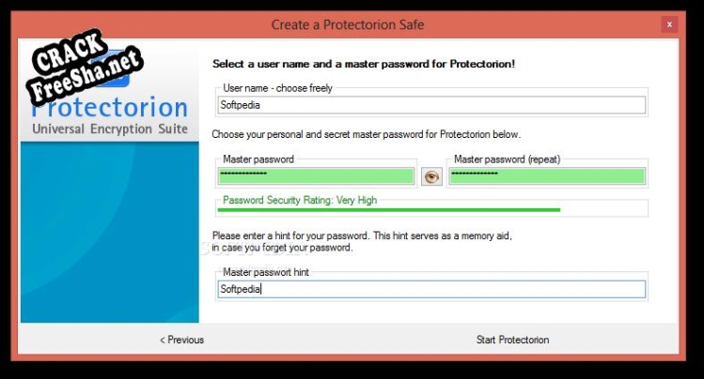The height and width of the screenshot is (379, 704).
Task: Toggle the eye icon to reveal passwords
Action: tap(431, 176)
